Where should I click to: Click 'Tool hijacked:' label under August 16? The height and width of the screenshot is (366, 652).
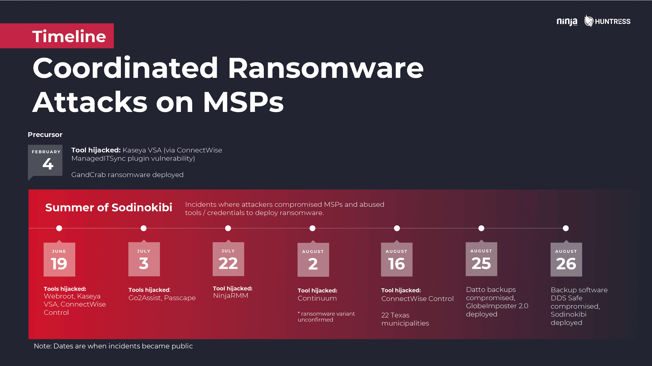pyautogui.click(x=401, y=290)
